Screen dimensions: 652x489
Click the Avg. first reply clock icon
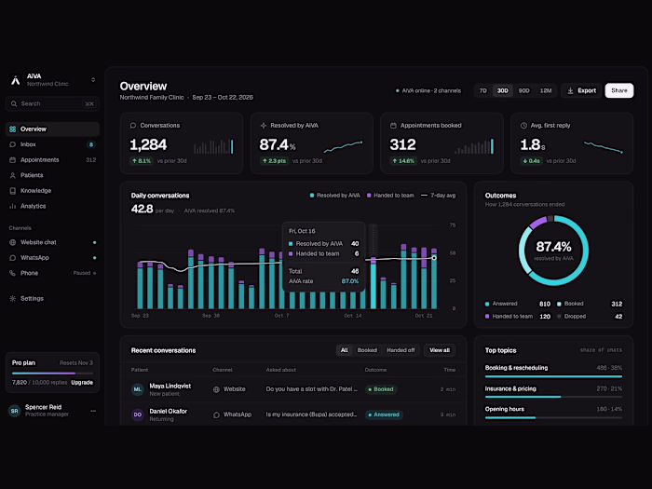(x=523, y=125)
